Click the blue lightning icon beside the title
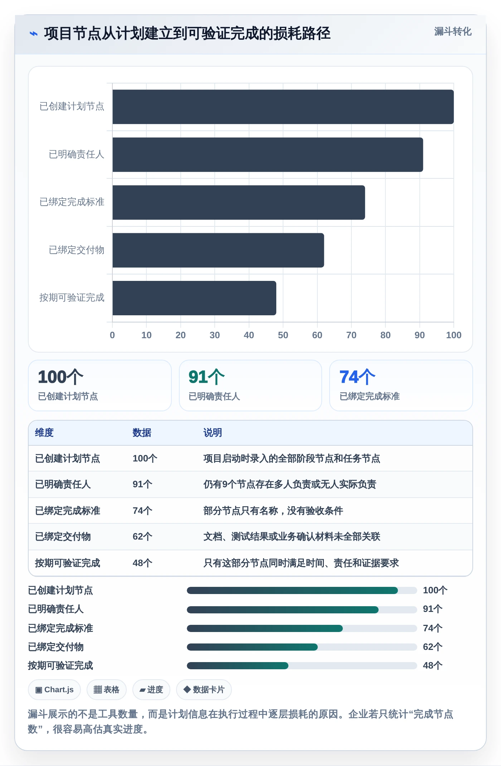The image size is (501, 766). point(34,34)
